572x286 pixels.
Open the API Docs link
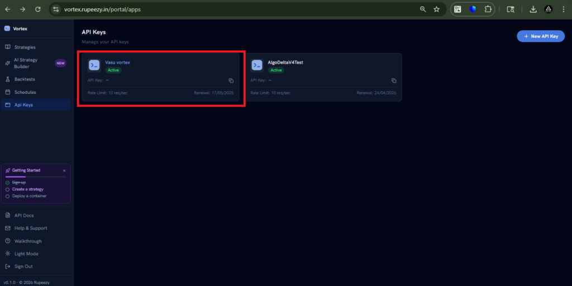point(24,215)
